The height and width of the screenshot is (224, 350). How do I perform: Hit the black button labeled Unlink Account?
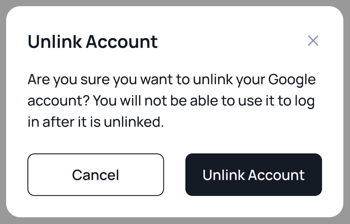coord(253,175)
